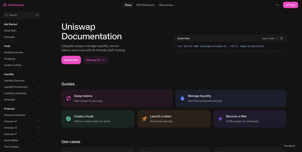Click the Launch a token rocket icon
This screenshot has height=152, width=302.
tap(144, 119)
